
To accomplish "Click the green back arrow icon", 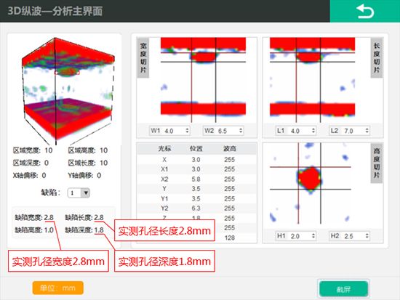I will pos(365,12).
